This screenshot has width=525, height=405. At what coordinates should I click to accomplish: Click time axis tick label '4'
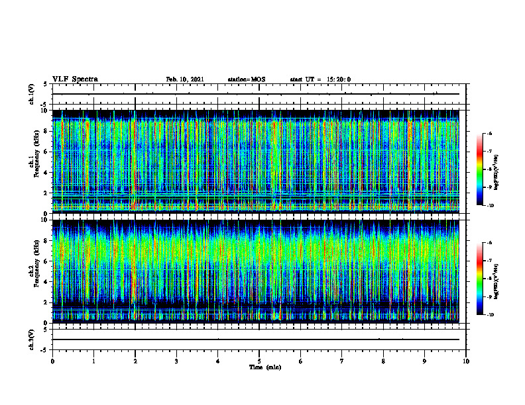coord(218,361)
